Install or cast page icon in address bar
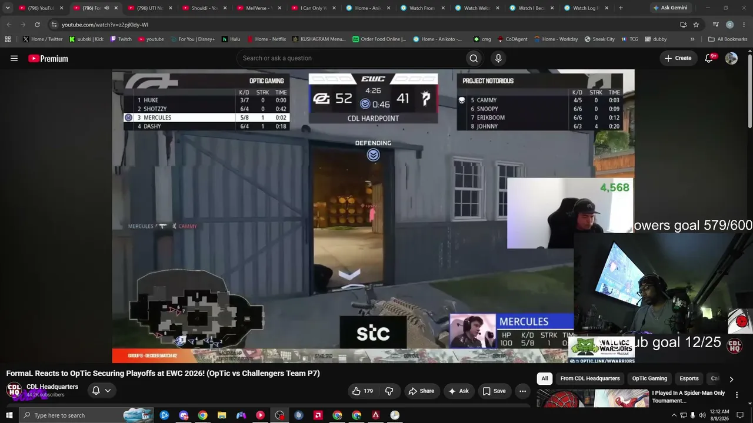 coord(683,25)
